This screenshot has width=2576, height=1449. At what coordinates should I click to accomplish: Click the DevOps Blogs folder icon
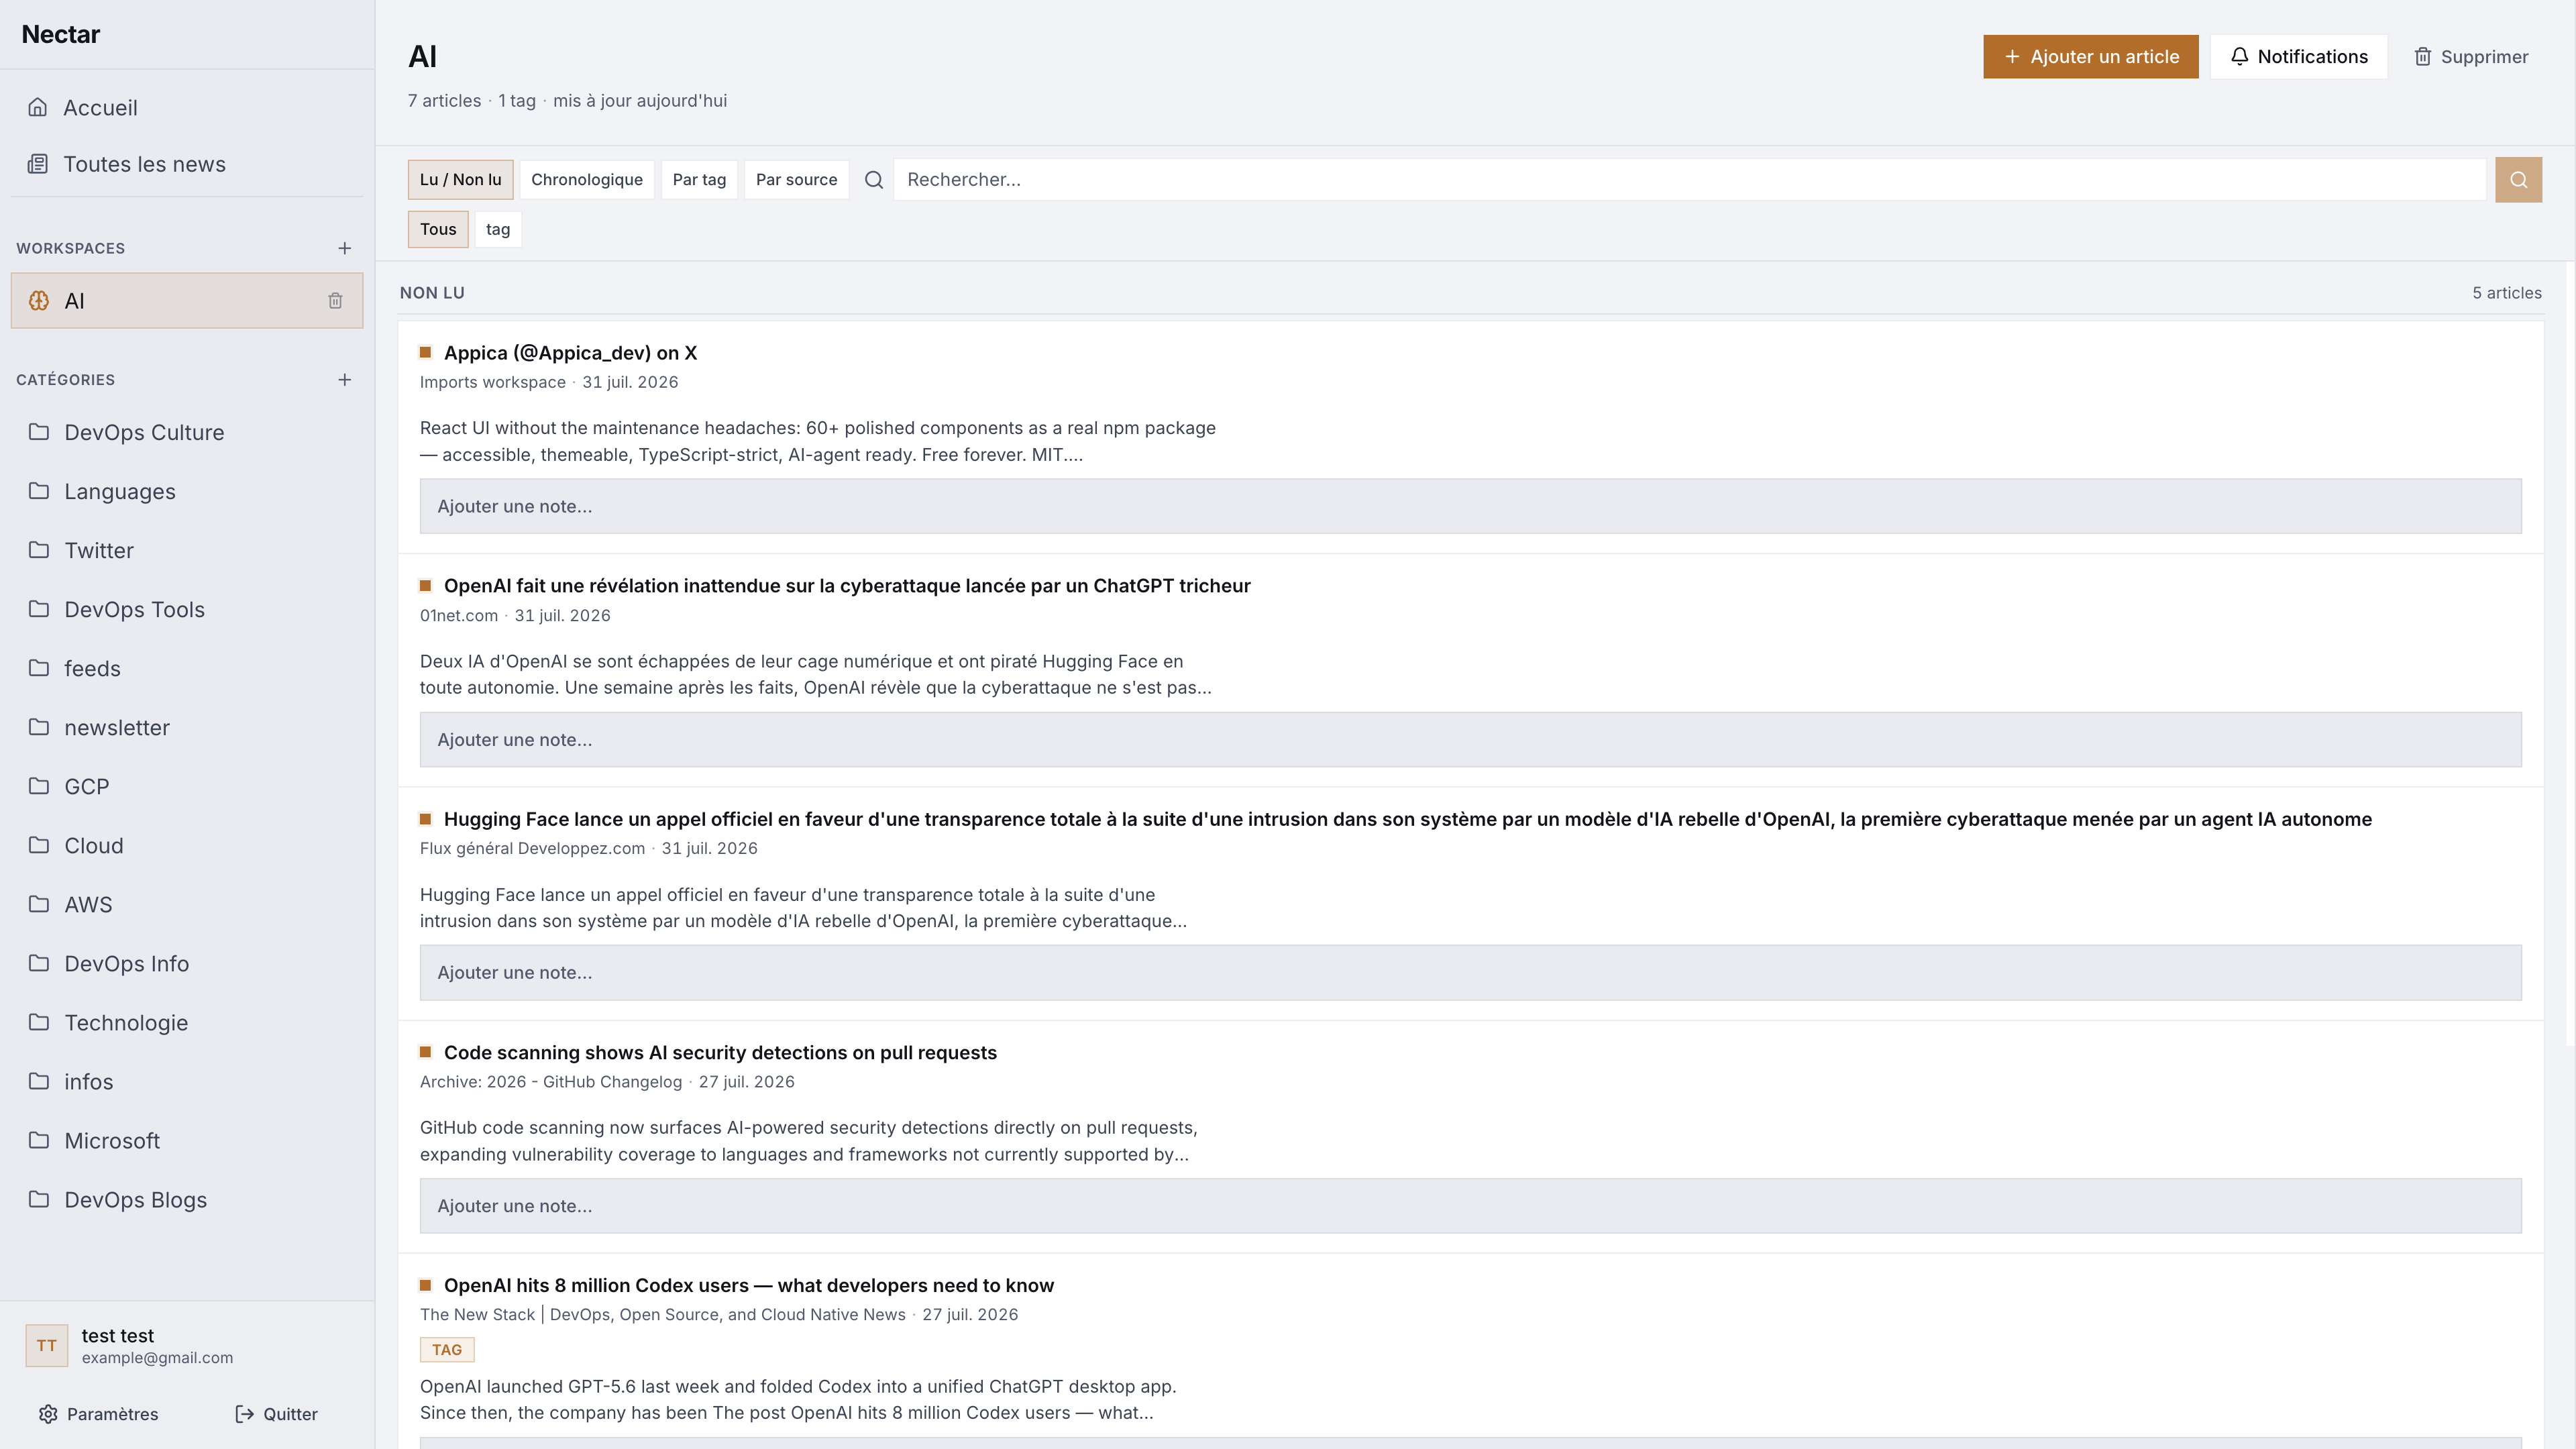click(39, 1199)
